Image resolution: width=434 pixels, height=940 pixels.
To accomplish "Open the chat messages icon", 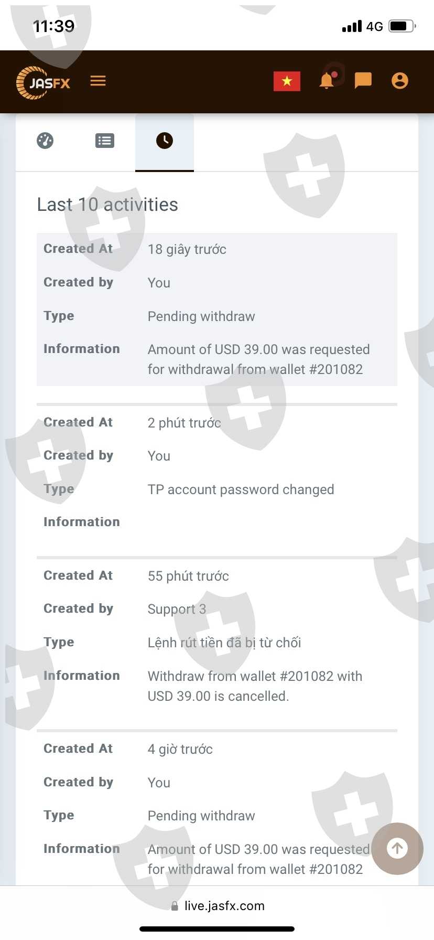I will coord(363,81).
